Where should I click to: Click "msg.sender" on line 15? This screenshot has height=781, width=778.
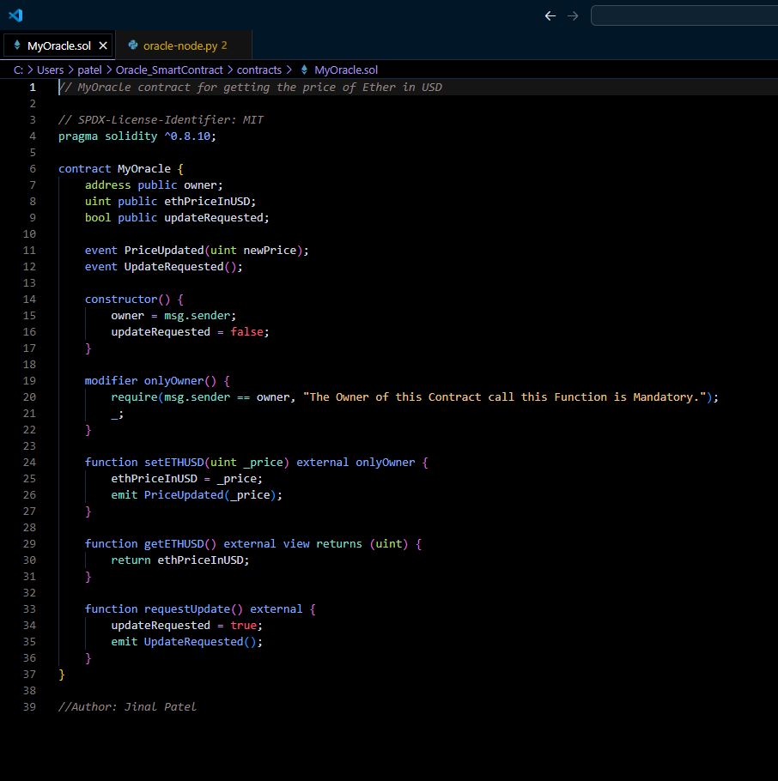[x=198, y=316]
